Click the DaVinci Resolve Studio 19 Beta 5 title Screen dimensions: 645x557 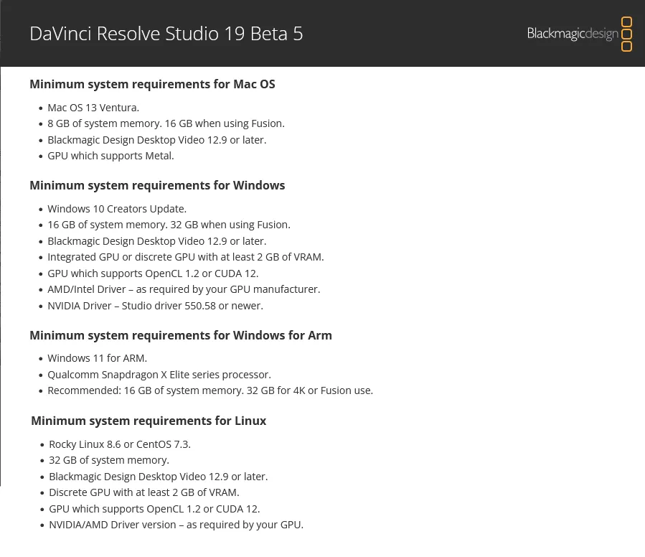click(x=166, y=34)
